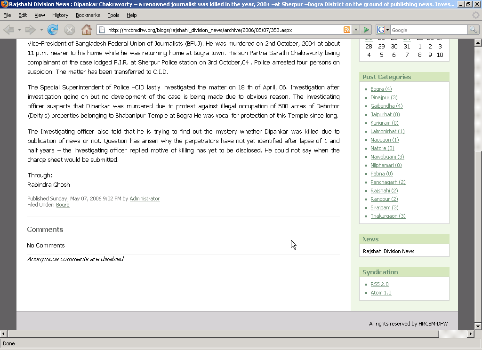Open the Natore (0) category

(x=382, y=148)
